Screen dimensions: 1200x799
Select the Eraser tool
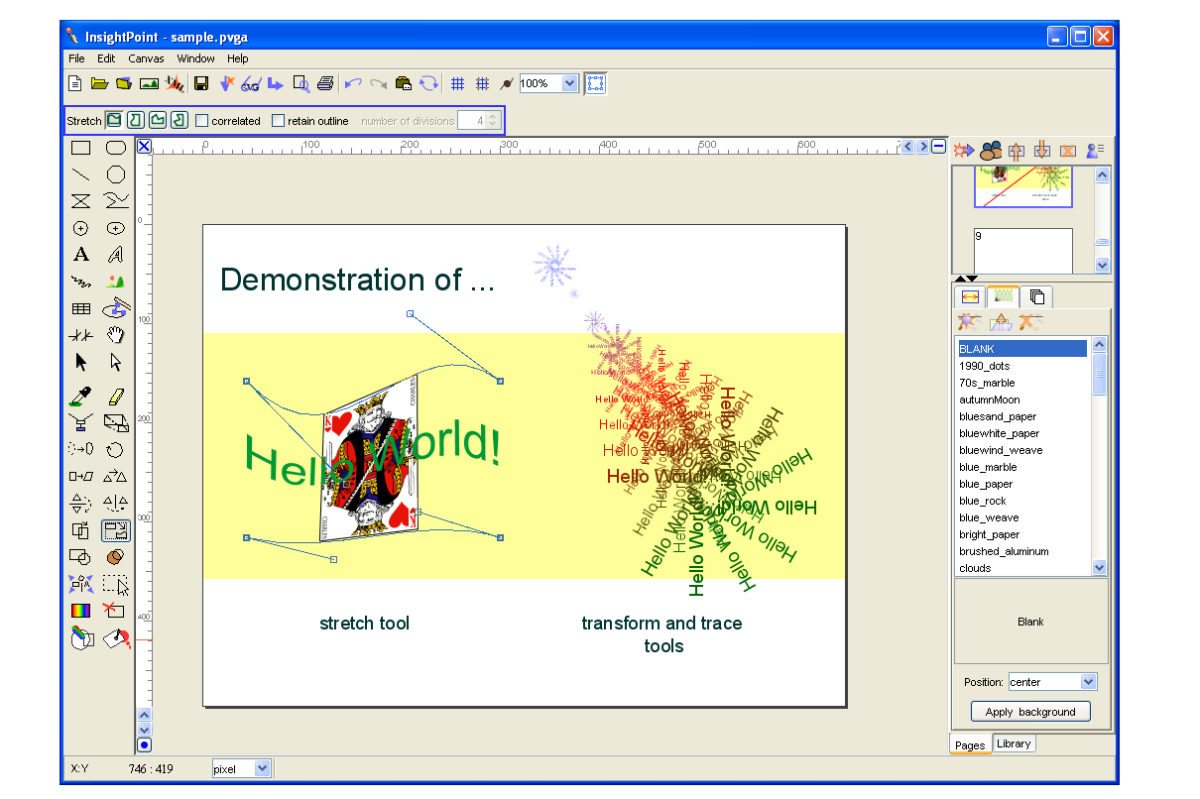pyautogui.click(x=116, y=398)
